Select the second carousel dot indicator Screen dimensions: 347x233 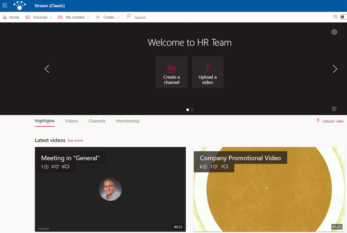(x=192, y=109)
